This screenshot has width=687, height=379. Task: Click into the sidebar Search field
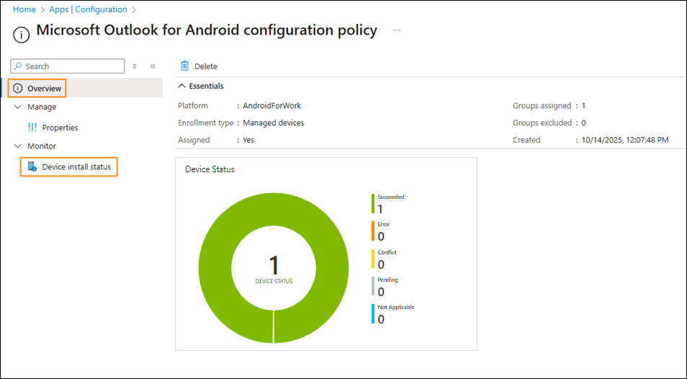point(72,66)
